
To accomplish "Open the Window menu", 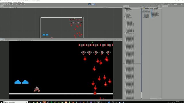I will (x=20, y=2).
